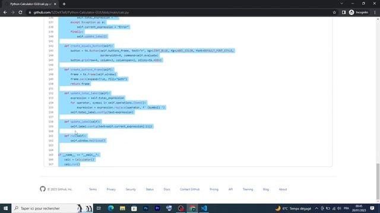
Task: Open the taskbar clock and date
Action: pyautogui.click(x=359, y=208)
